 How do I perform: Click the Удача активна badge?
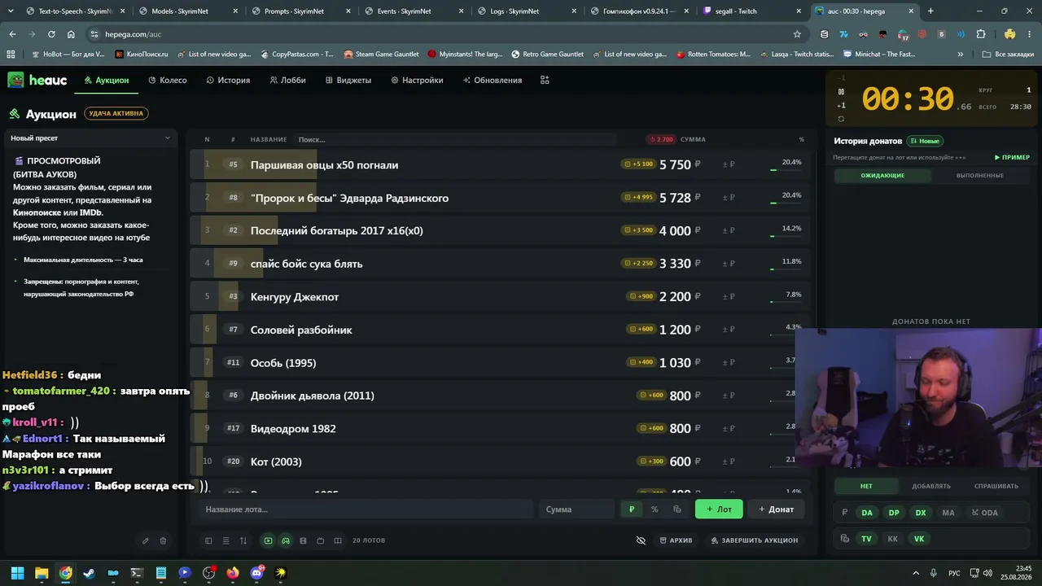pos(116,114)
